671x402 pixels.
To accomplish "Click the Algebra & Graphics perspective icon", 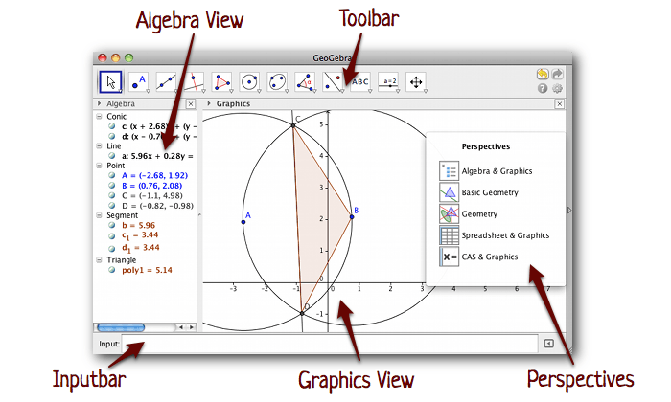I will (449, 171).
